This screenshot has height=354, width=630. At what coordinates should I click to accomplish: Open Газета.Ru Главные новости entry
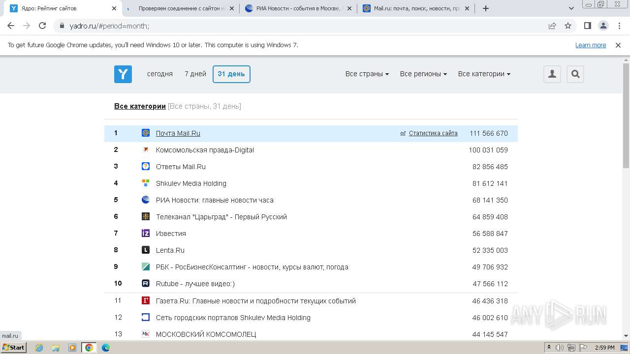click(x=256, y=301)
